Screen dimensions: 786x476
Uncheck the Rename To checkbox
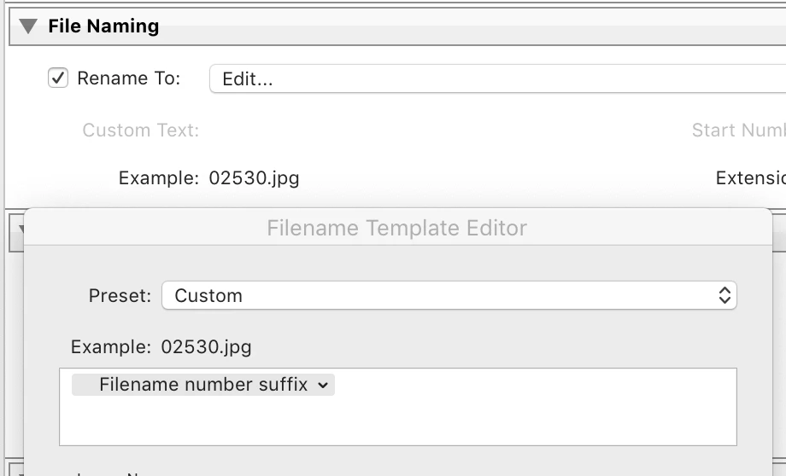pos(58,78)
